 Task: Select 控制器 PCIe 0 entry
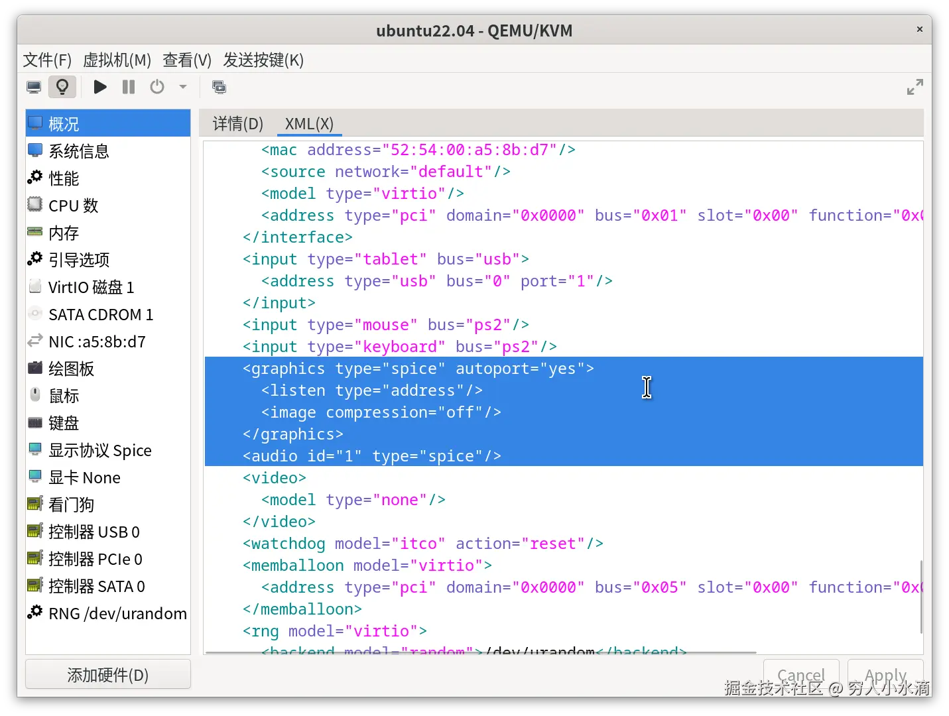[x=108, y=559]
